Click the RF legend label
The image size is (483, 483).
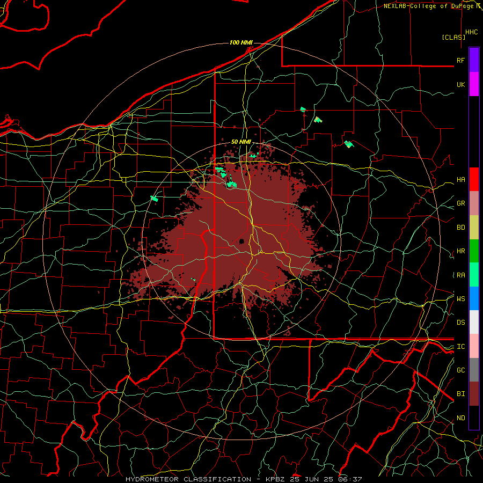[x=460, y=60]
